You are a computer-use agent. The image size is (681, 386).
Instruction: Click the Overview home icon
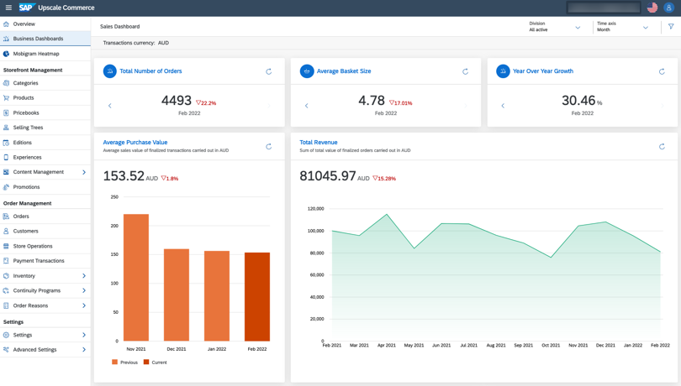click(6, 23)
